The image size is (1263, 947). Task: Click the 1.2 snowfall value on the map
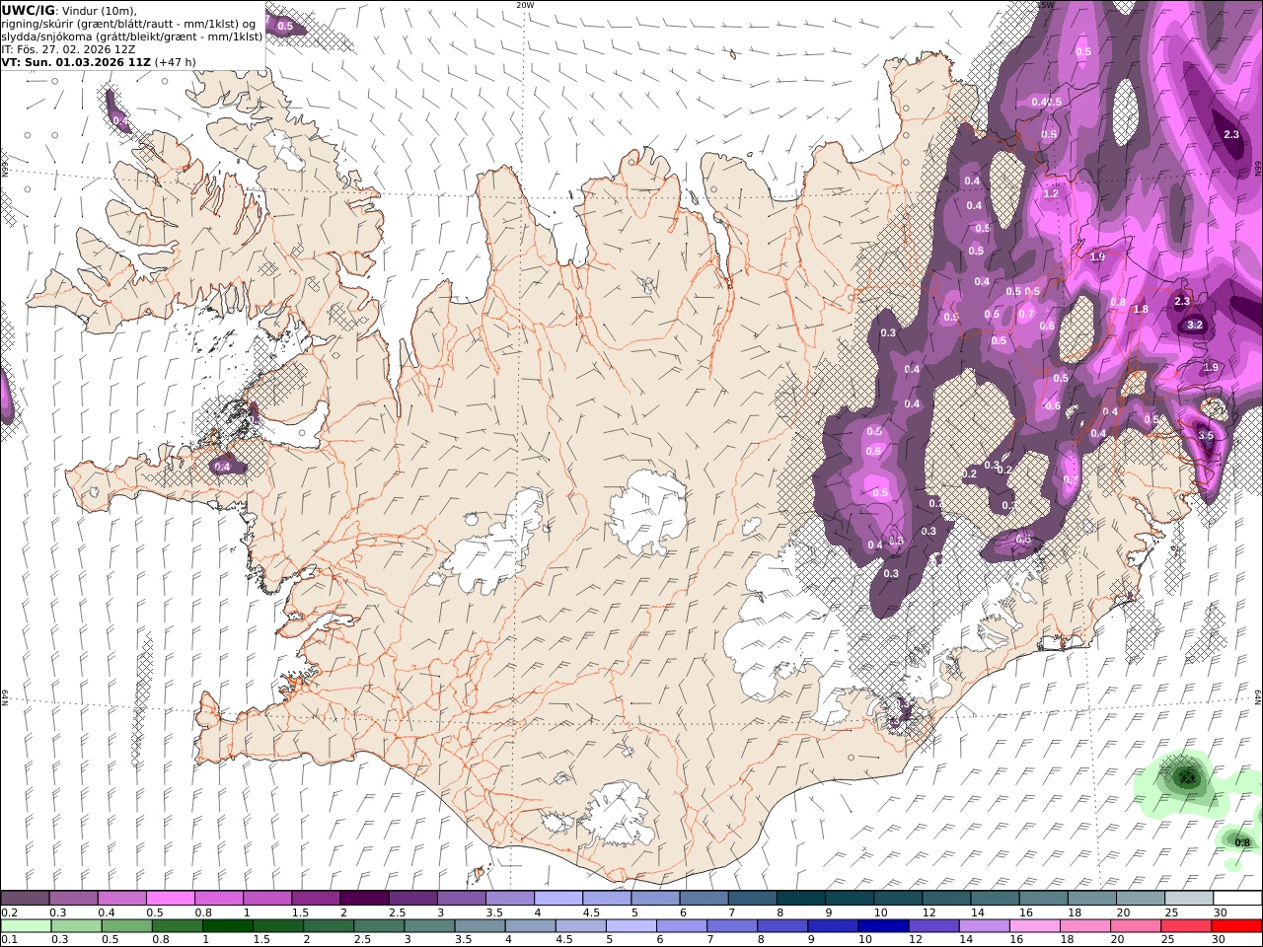coord(1051,194)
